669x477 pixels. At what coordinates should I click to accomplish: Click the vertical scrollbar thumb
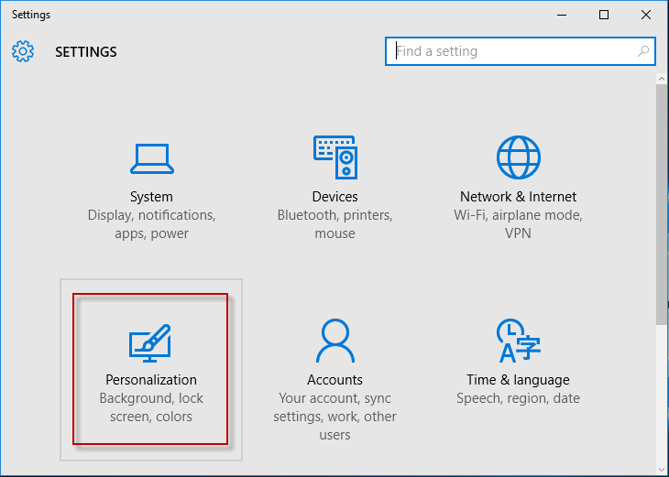[662, 205]
